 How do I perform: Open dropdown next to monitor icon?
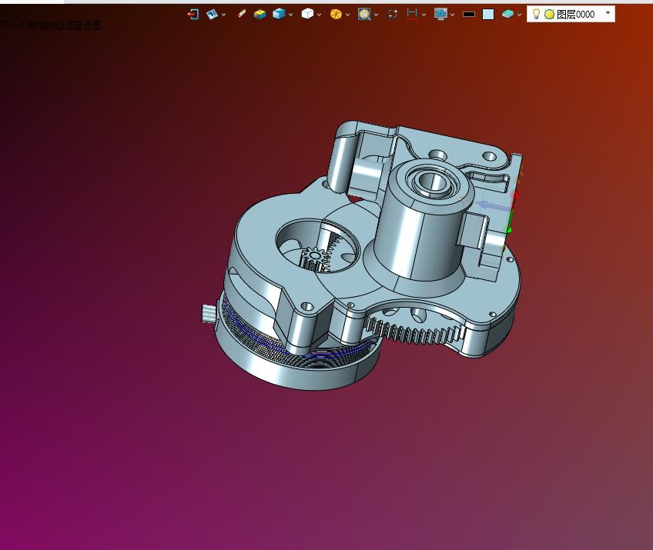(452, 15)
